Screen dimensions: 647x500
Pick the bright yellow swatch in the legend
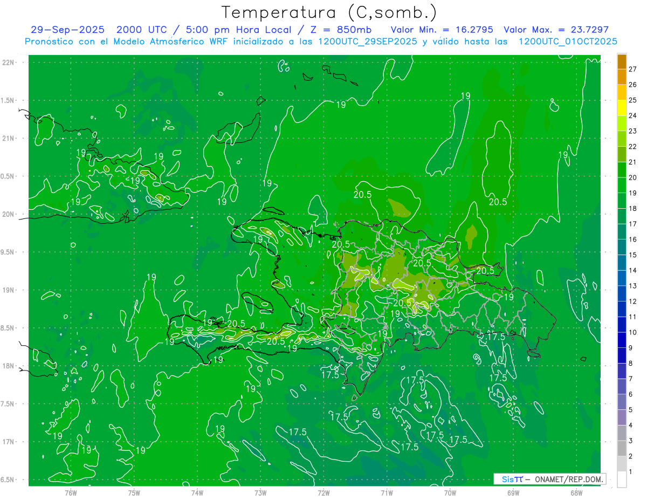[622, 107]
